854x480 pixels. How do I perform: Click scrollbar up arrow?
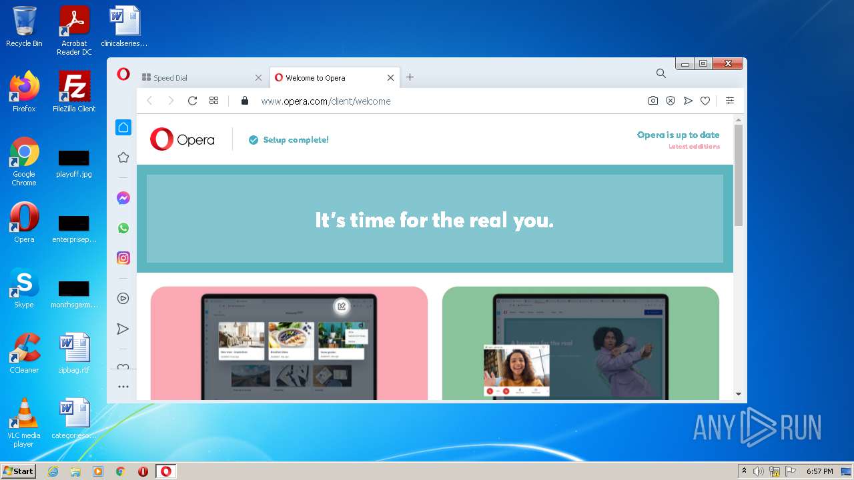pos(738,119)
